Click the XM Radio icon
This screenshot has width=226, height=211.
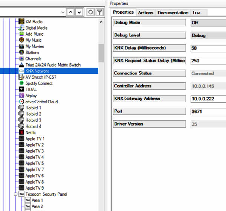click(21, 21)
